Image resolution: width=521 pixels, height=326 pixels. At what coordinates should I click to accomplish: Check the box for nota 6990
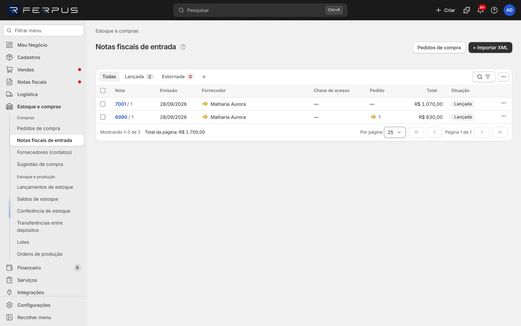[x=103, y=117]
